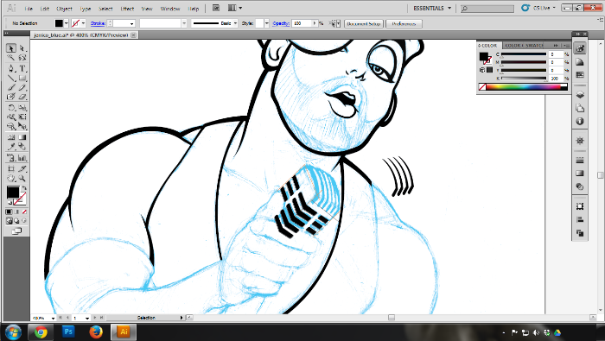
Task: Open the Object menu
Action: [64, 9]
